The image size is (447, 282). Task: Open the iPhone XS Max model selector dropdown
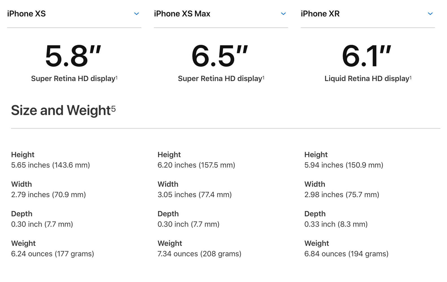click(x=283, y=13)
